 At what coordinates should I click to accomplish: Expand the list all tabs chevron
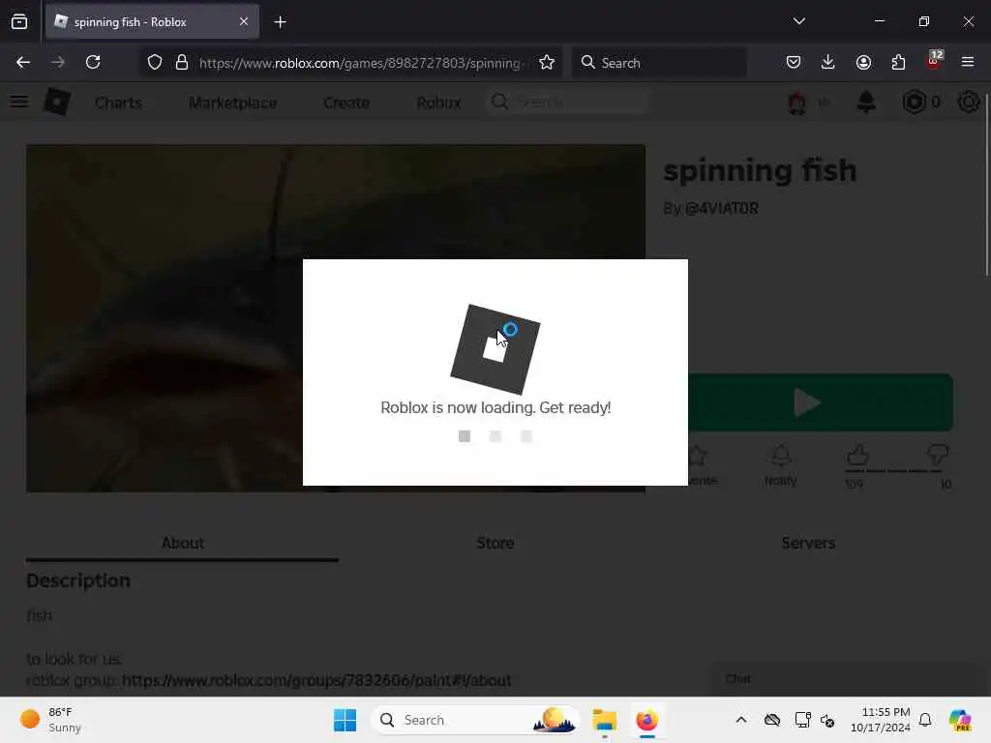pos(798,21)
